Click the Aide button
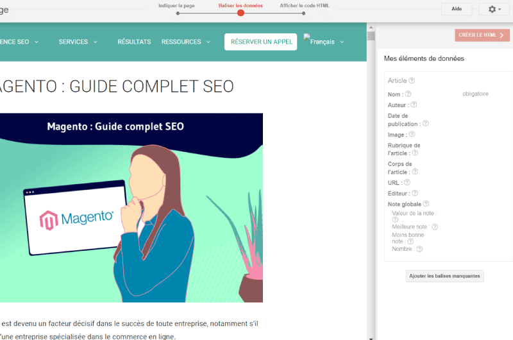Viewport: 513px width, 340px height. 457,9
